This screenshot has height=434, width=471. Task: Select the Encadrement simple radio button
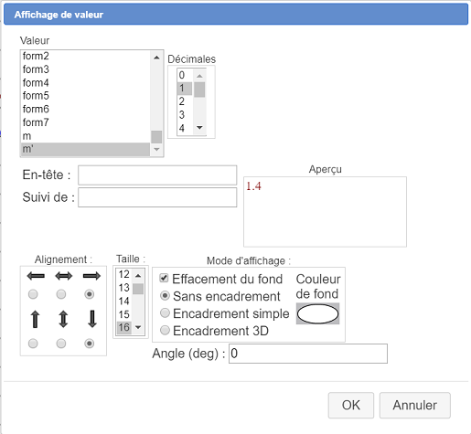coord(165,313)
